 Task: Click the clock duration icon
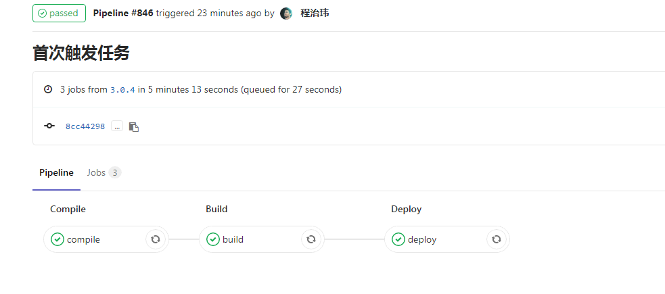point(48,89)
